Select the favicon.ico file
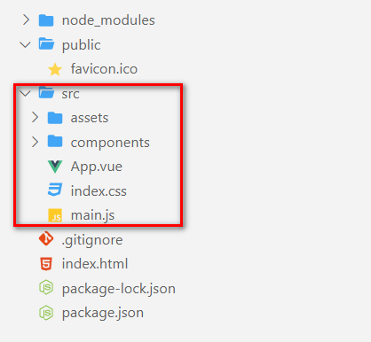 [x=104, y=69]
